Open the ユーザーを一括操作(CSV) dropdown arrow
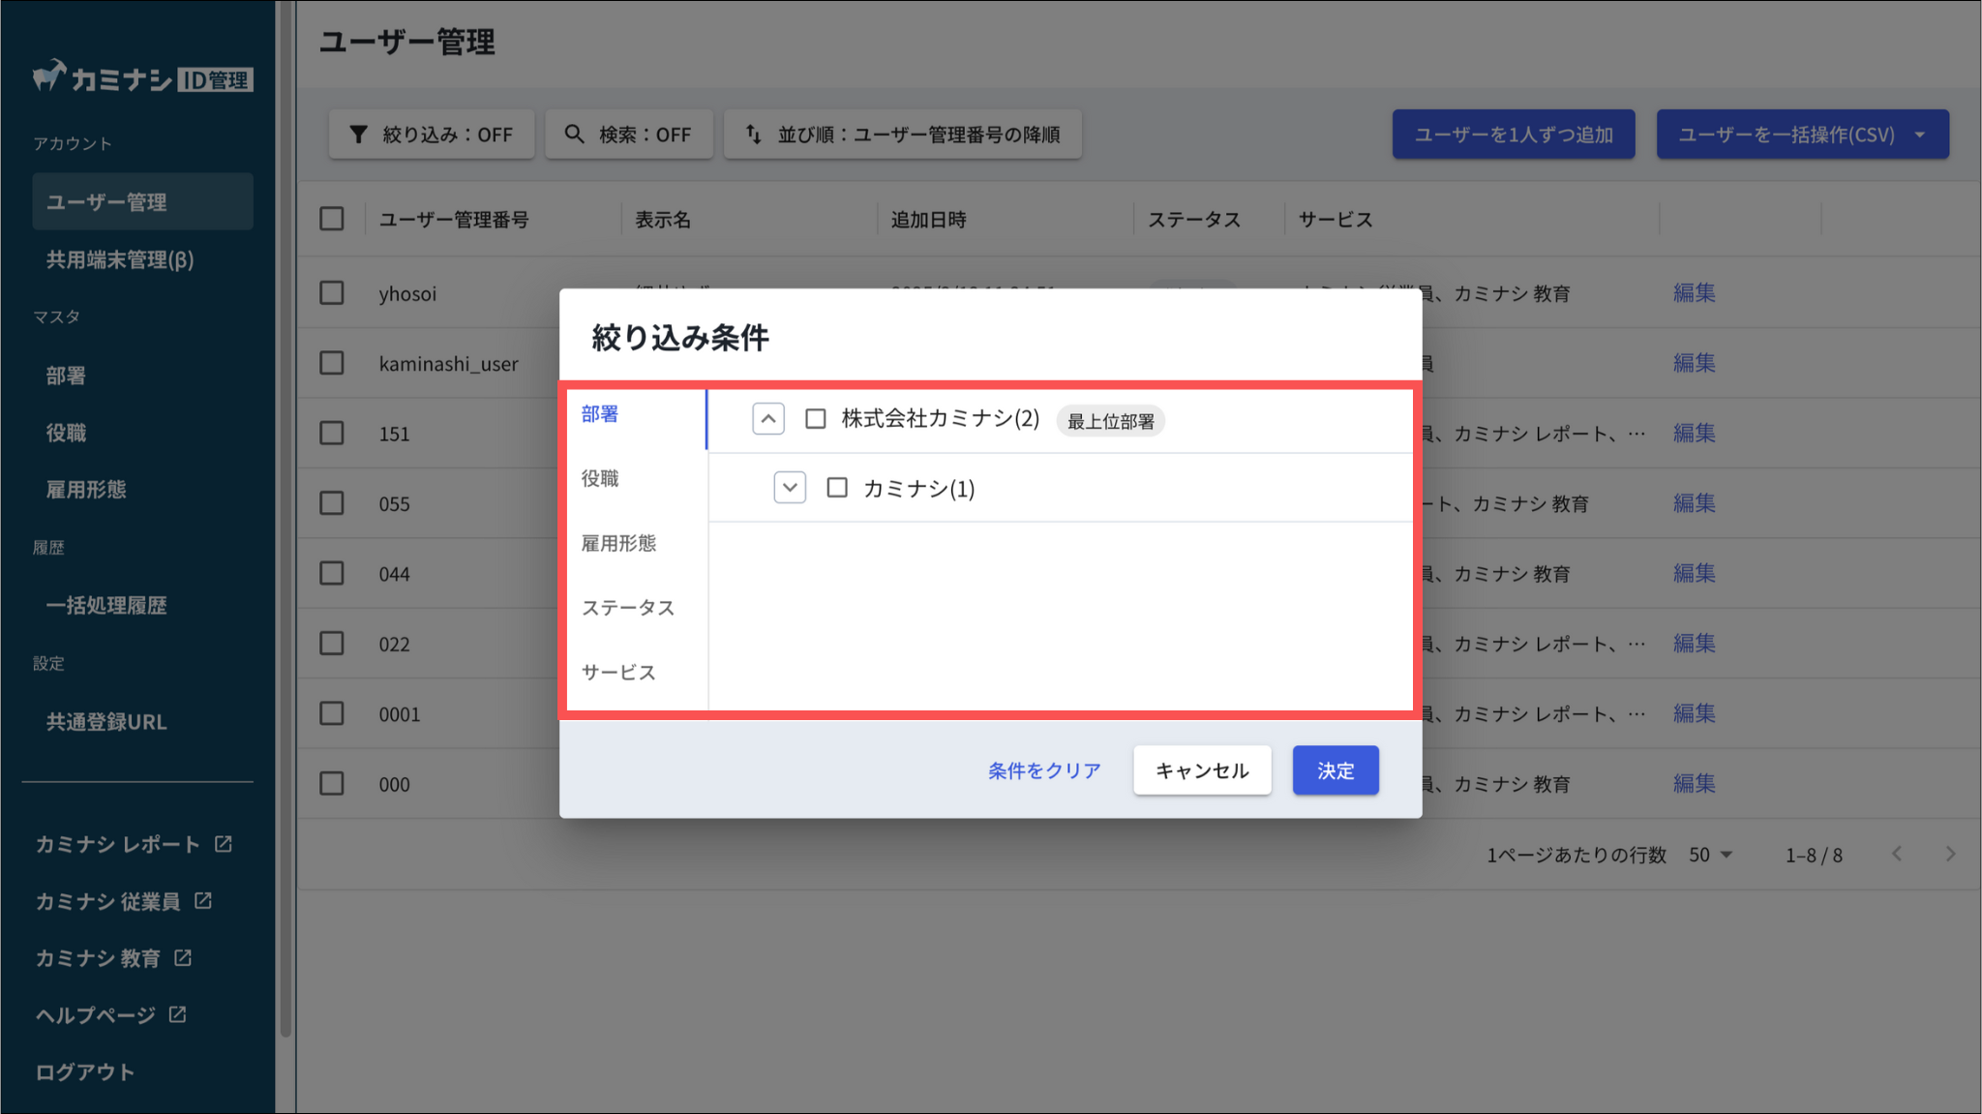The height and width of the screenshot is (1114, 1982). pos(1920,135)
